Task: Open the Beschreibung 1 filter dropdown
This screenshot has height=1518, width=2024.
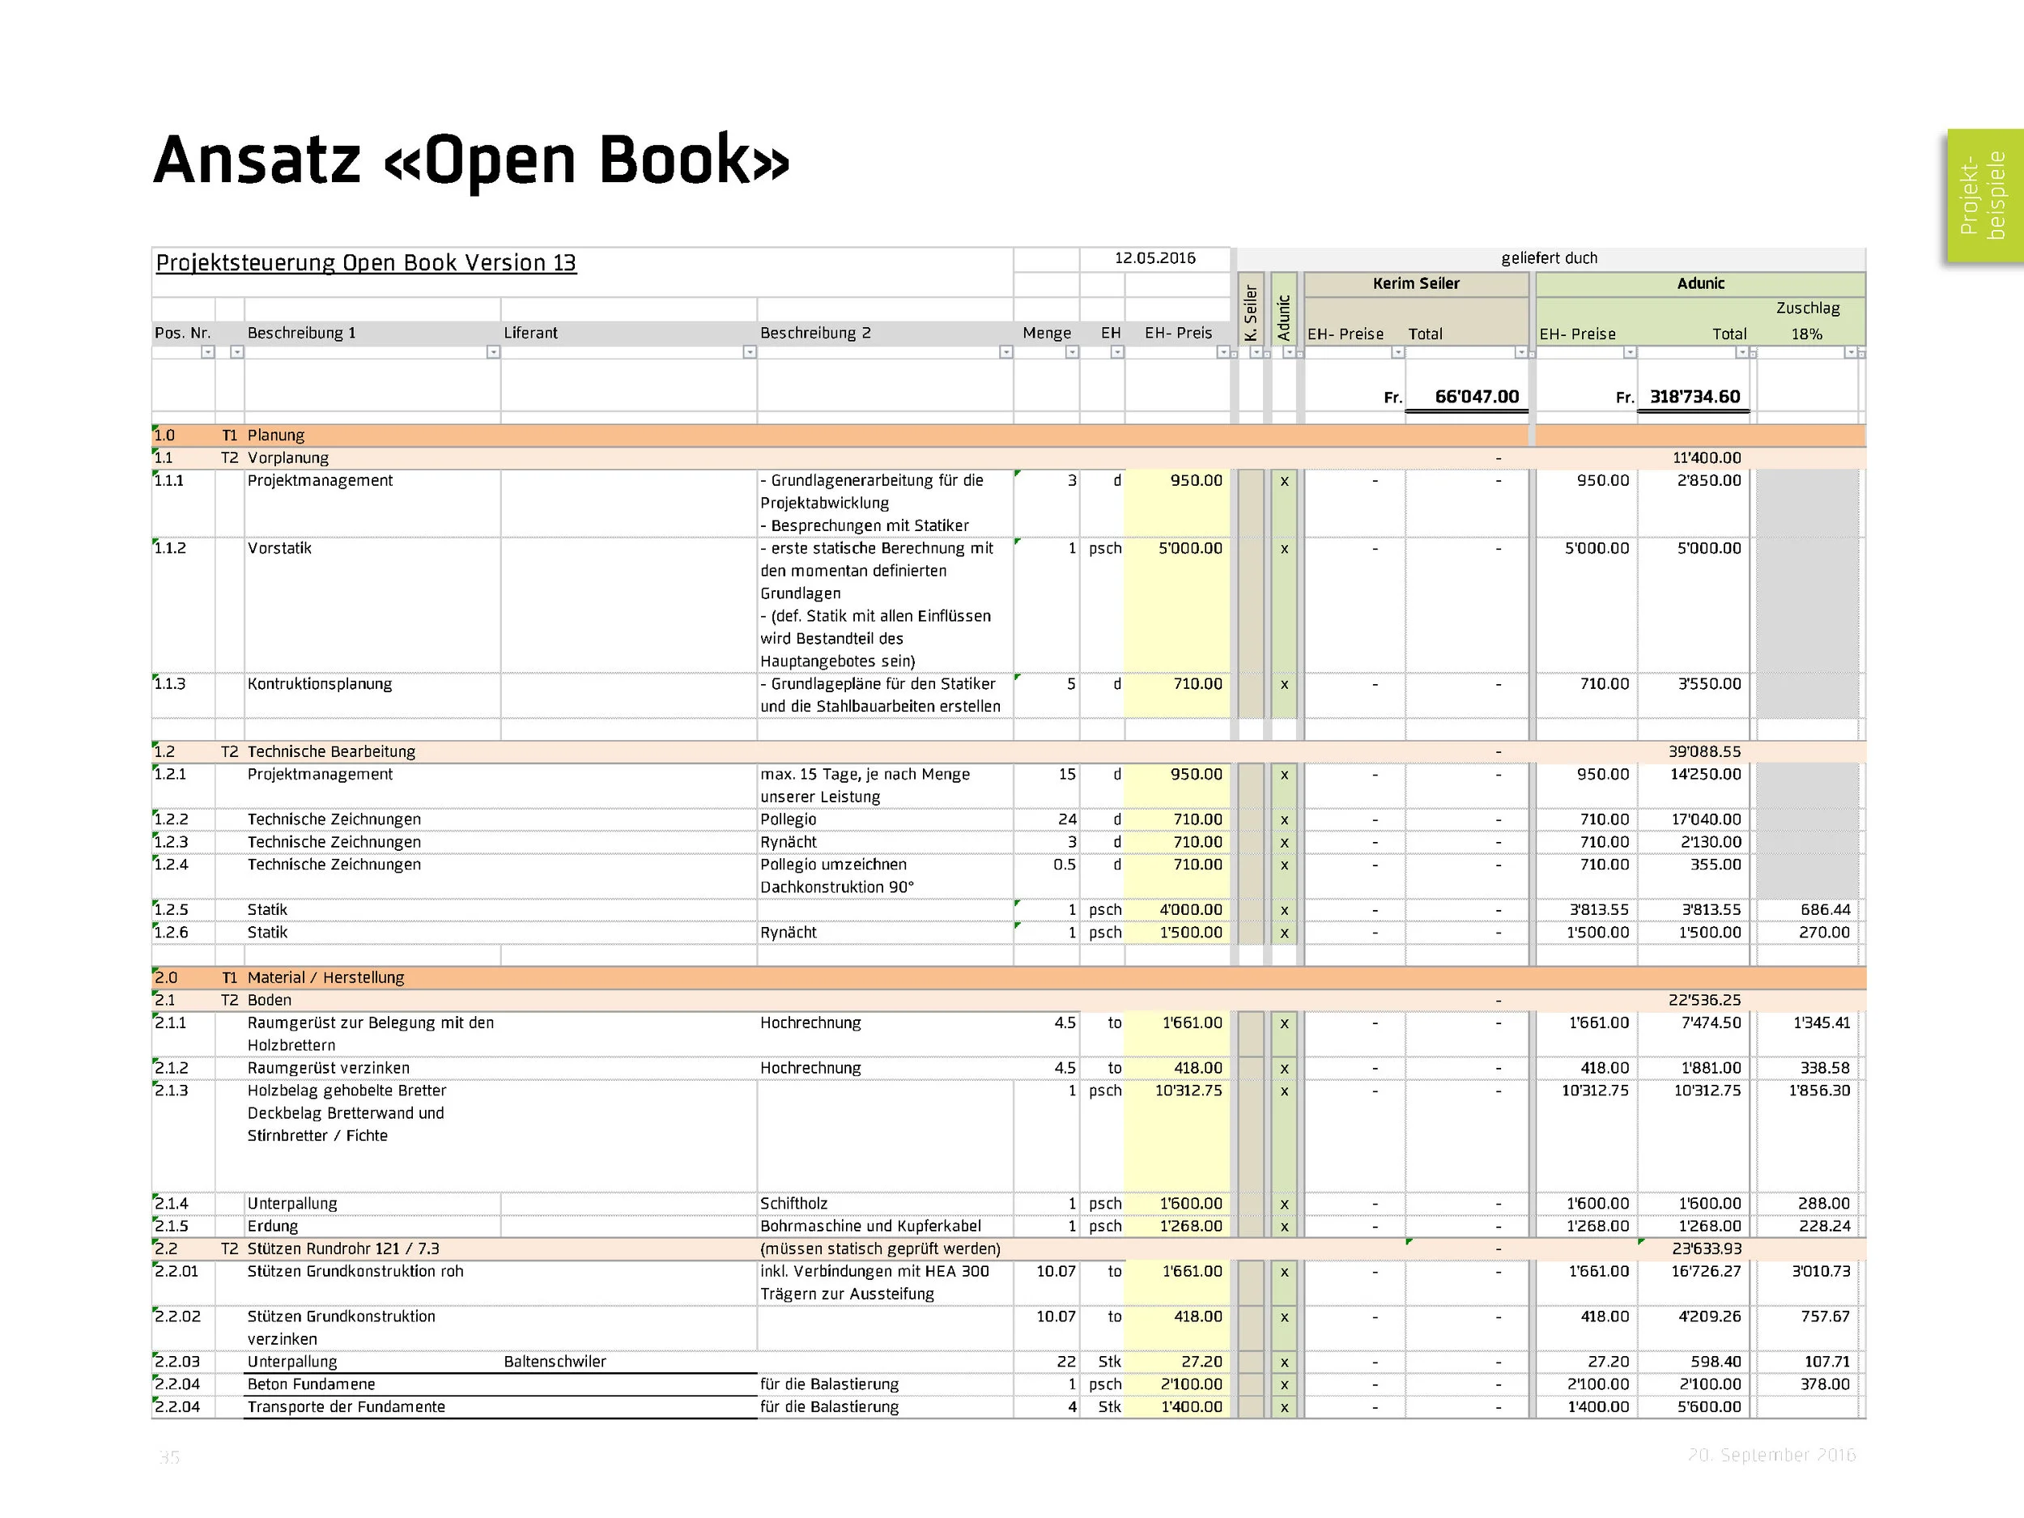Action: point(493,352)
